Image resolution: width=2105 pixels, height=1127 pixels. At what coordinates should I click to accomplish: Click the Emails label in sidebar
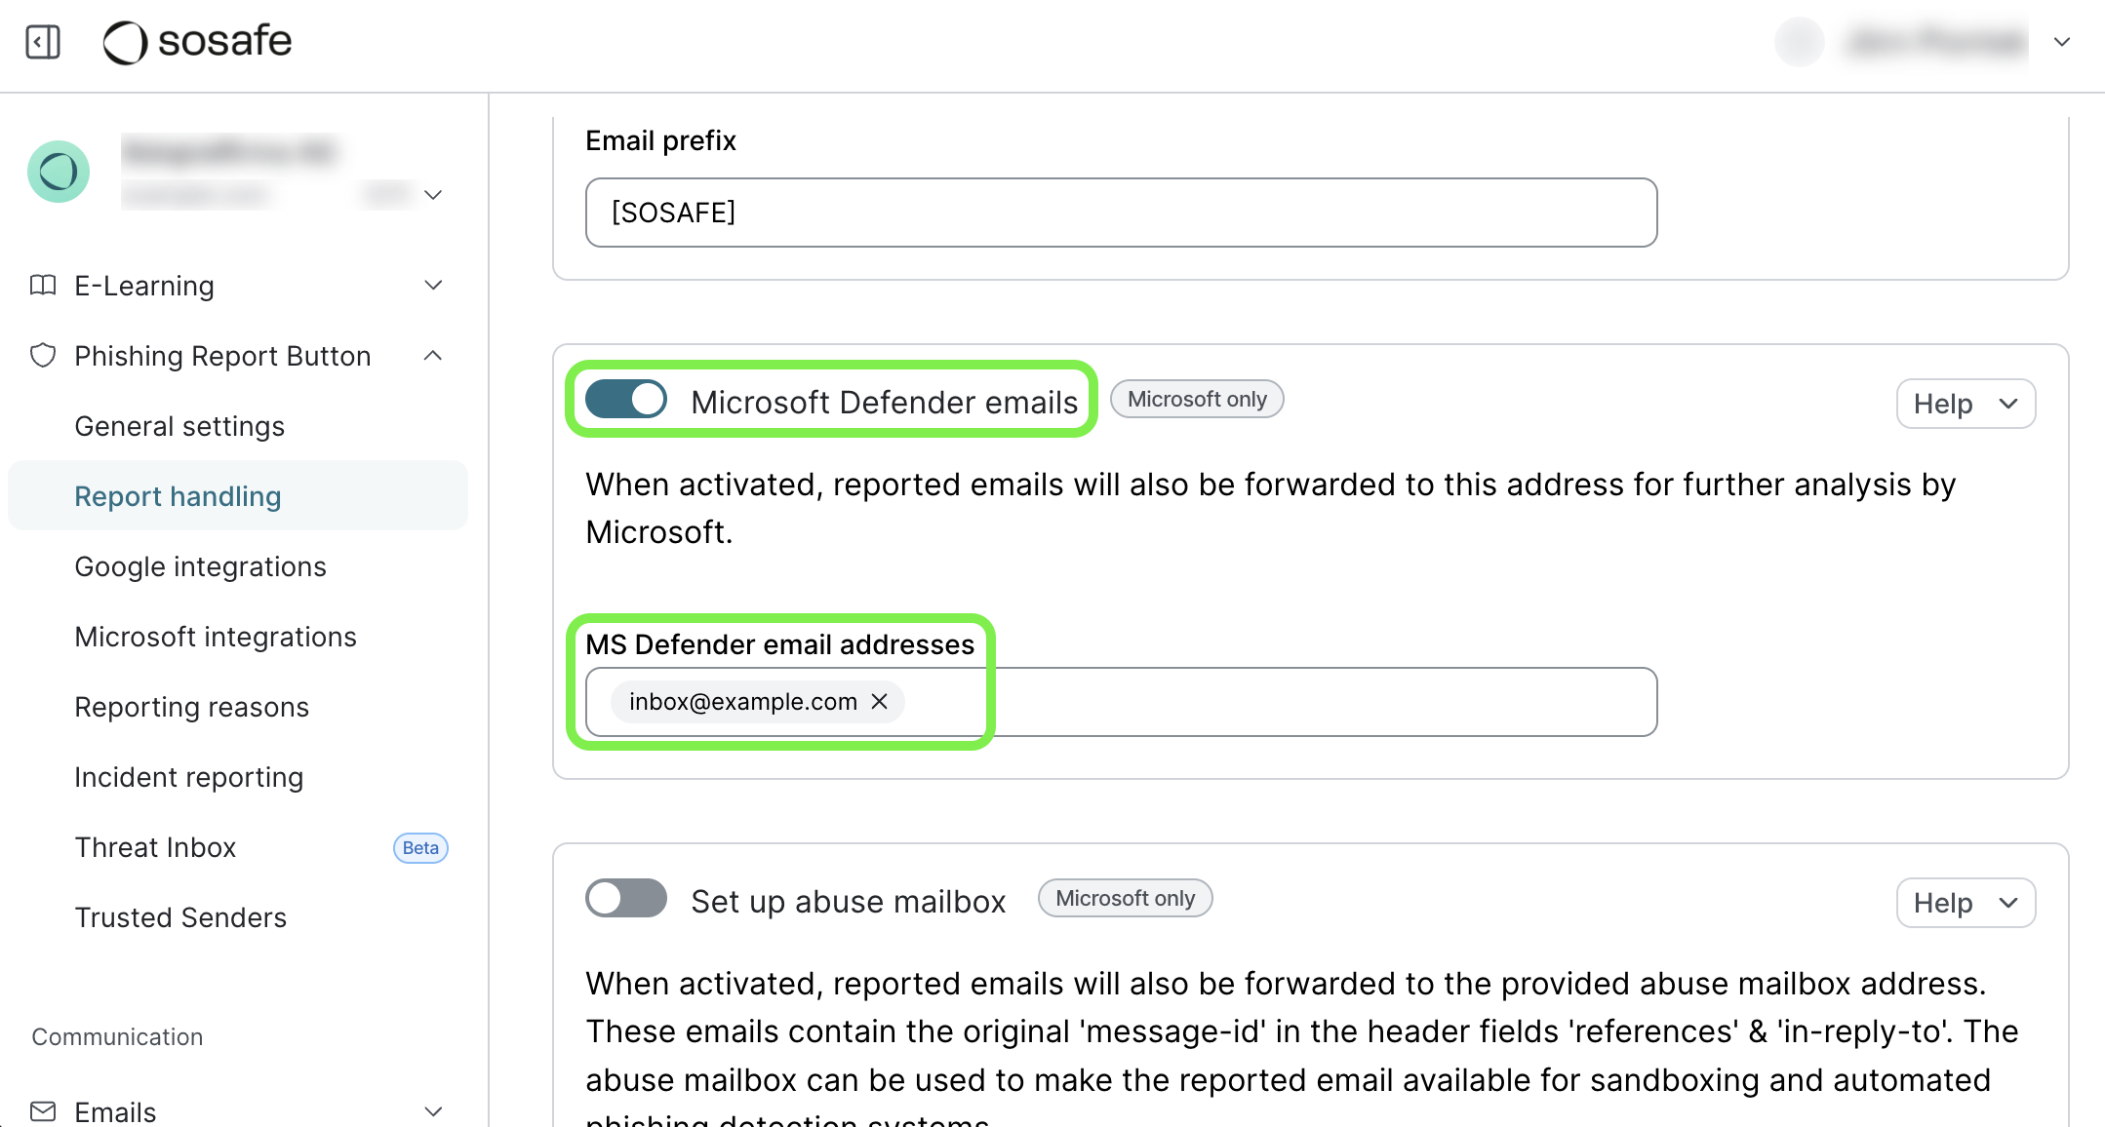[115, 1111]
